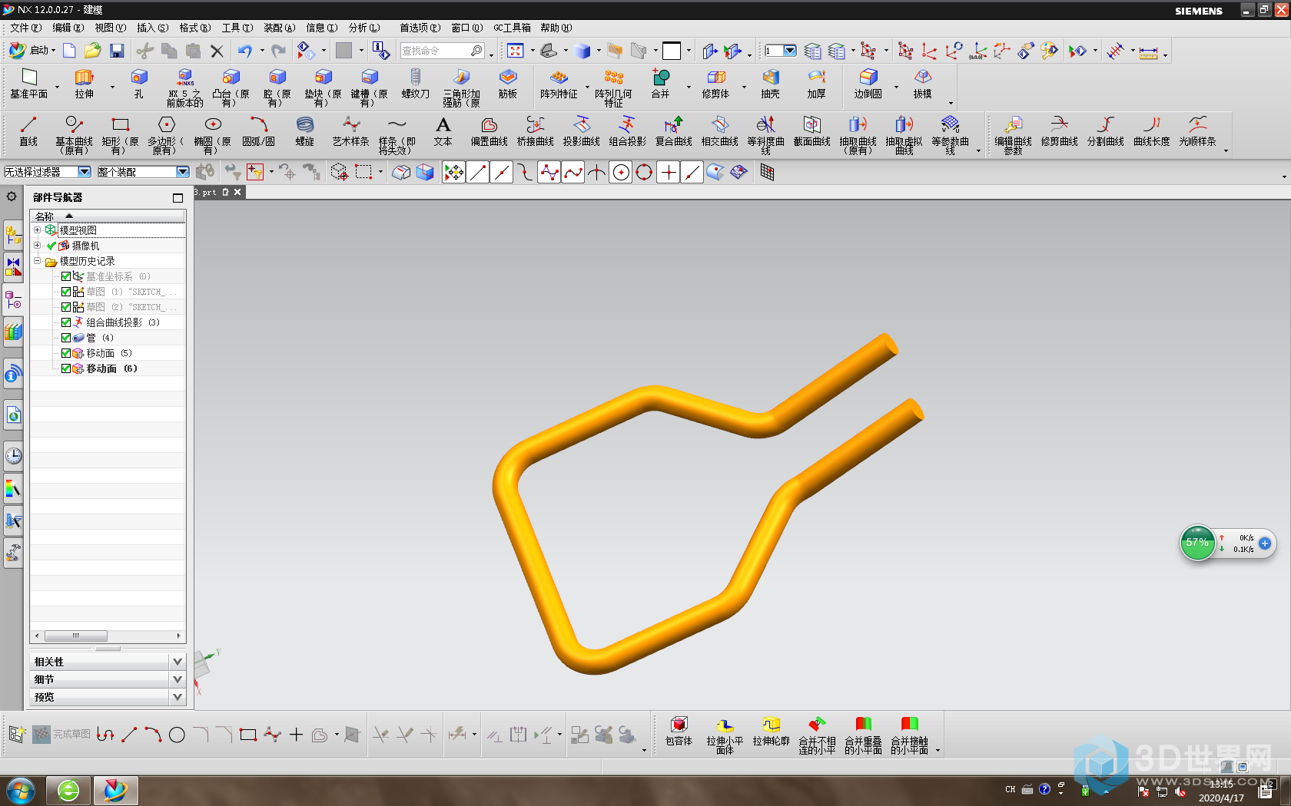Click the 查找命令 search field

point(443,51)
